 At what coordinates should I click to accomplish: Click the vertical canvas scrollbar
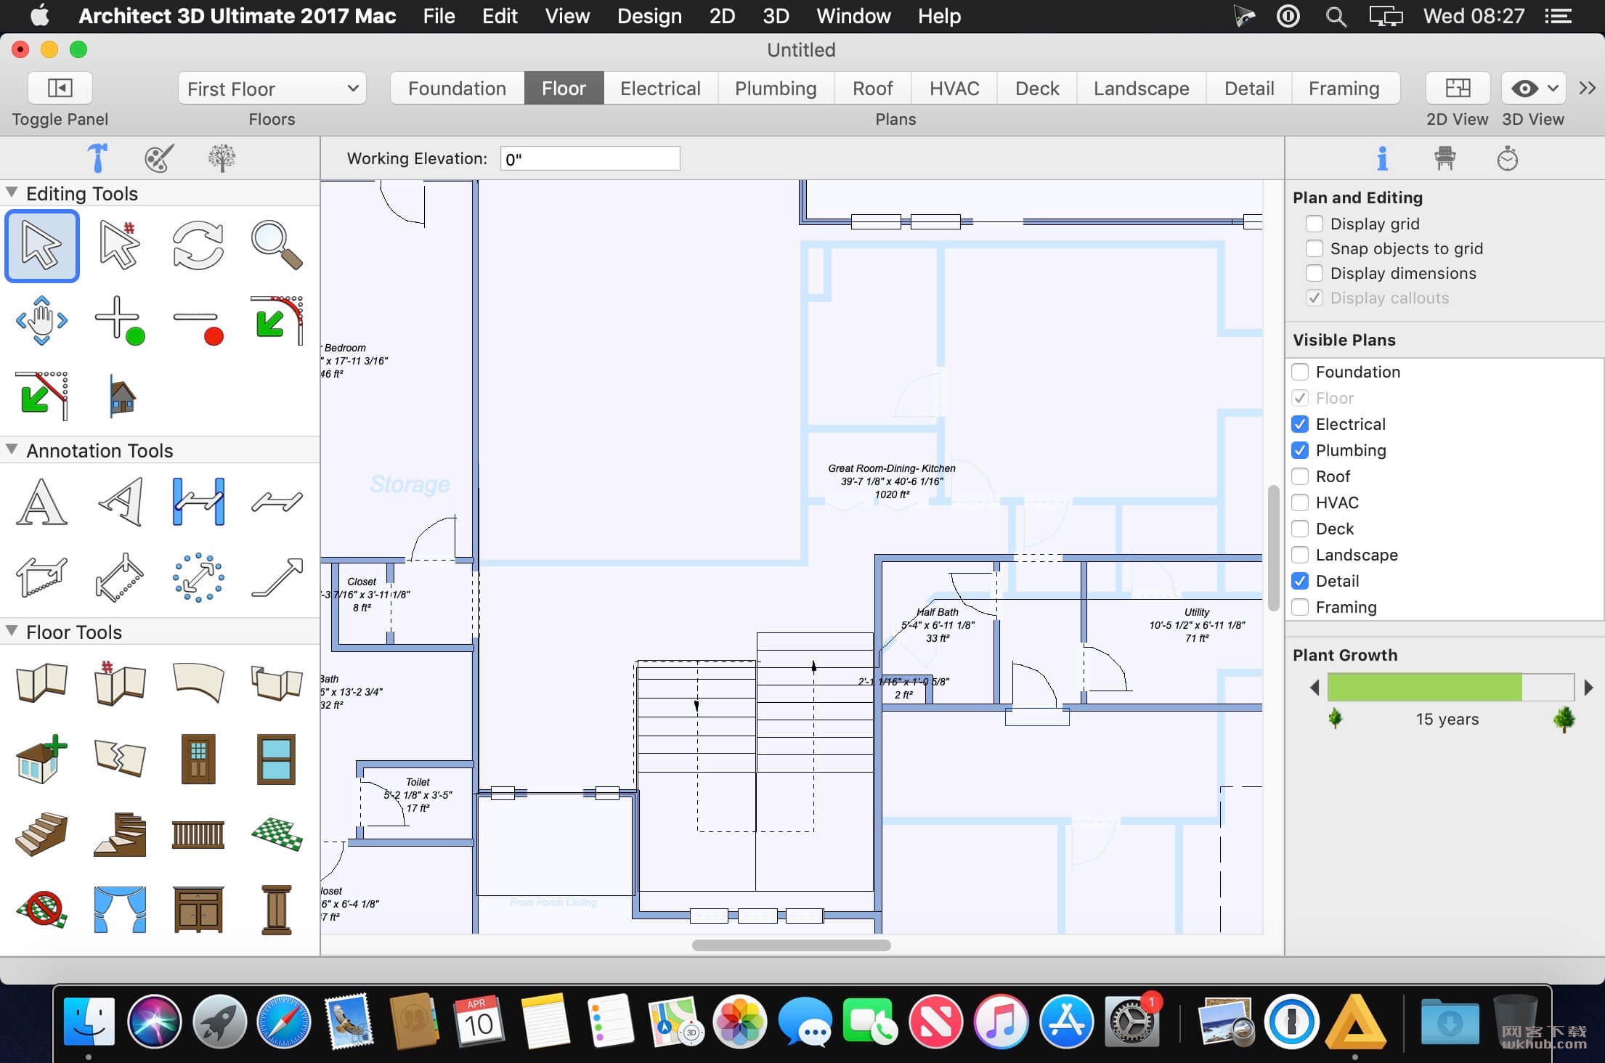1273,548
